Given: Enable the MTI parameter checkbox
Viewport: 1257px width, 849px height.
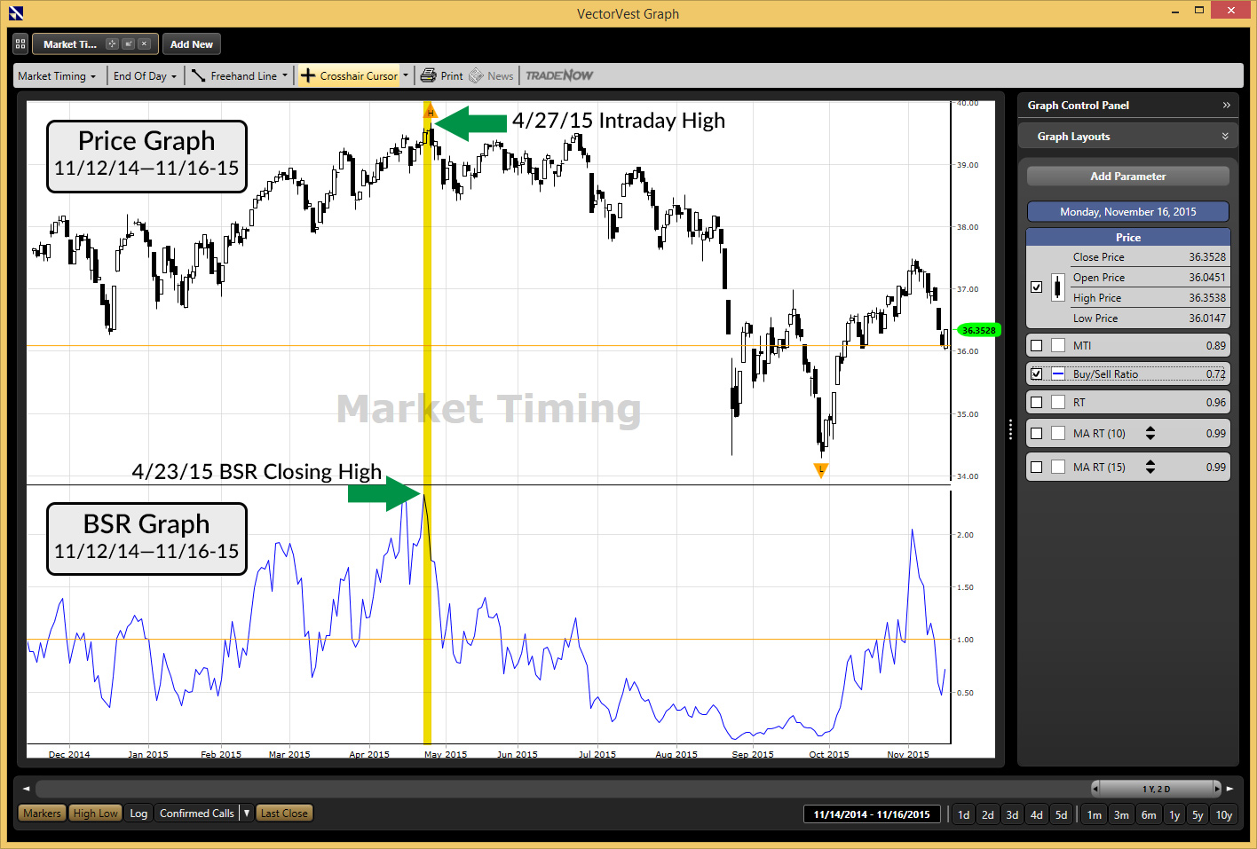Looking at the screenshot, I should [x=1036, y=345].
